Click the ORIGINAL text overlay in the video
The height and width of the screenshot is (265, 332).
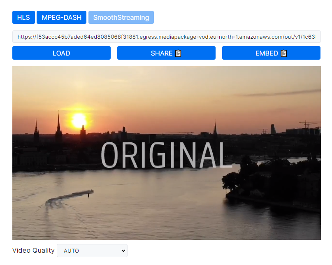[164, 155]
